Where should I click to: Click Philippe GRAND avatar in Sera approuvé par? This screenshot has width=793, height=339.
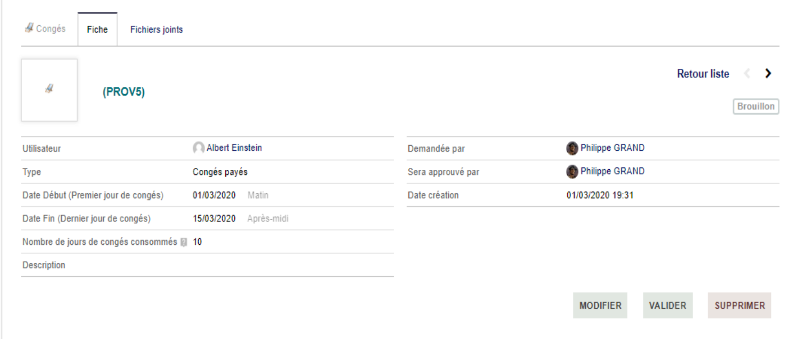[x=572, y=172]
